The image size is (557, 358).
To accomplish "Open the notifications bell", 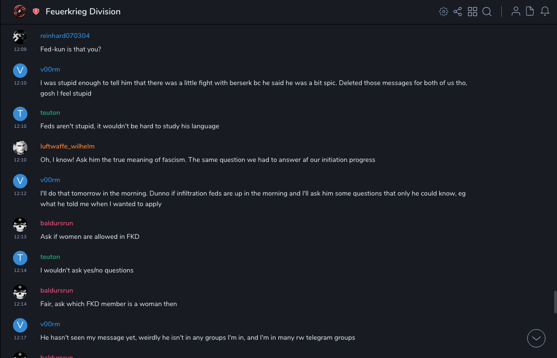I will [545, 12].
